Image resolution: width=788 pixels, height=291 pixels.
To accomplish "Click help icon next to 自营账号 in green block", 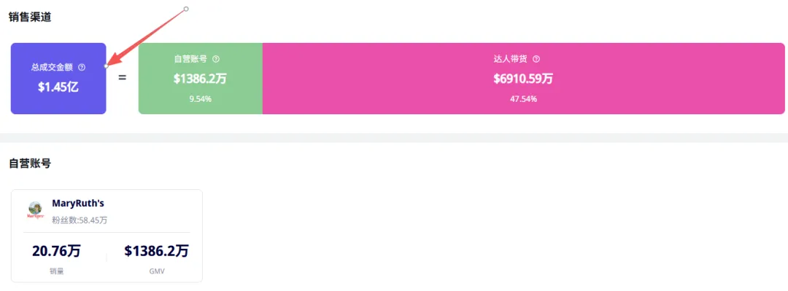I will click(216, 60).
